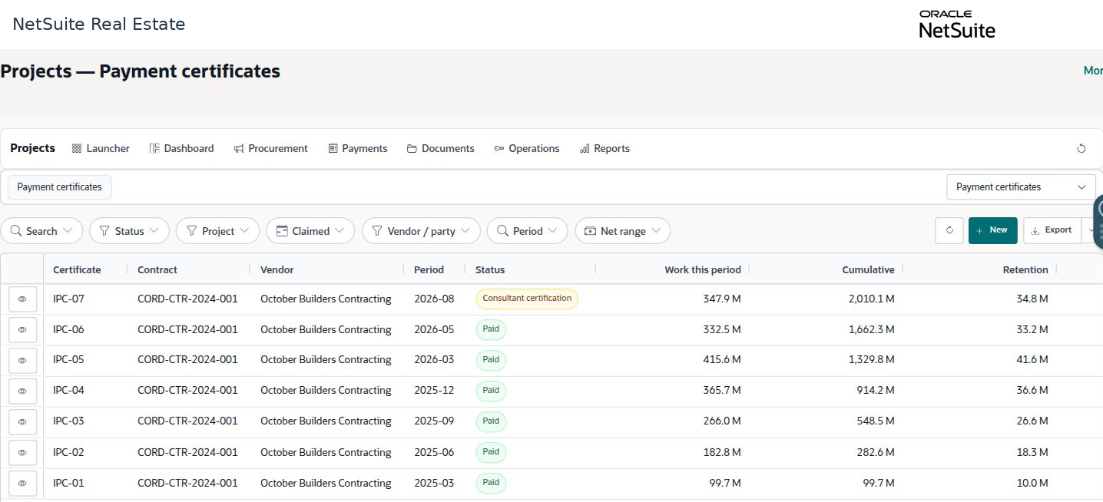The width and height of the screenshot is (1103, 502).
Task: Go to the Operations tab
Action: (526, 148)
